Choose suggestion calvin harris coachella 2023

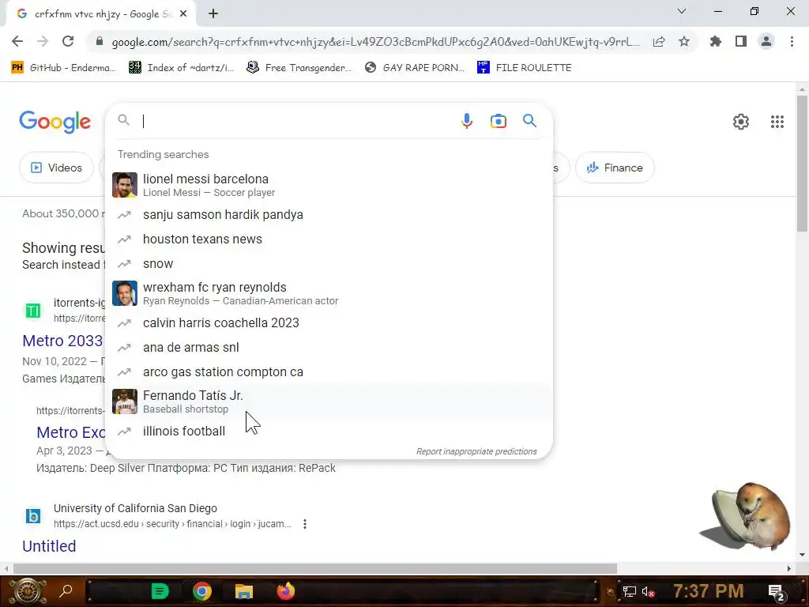click(329, 323)
